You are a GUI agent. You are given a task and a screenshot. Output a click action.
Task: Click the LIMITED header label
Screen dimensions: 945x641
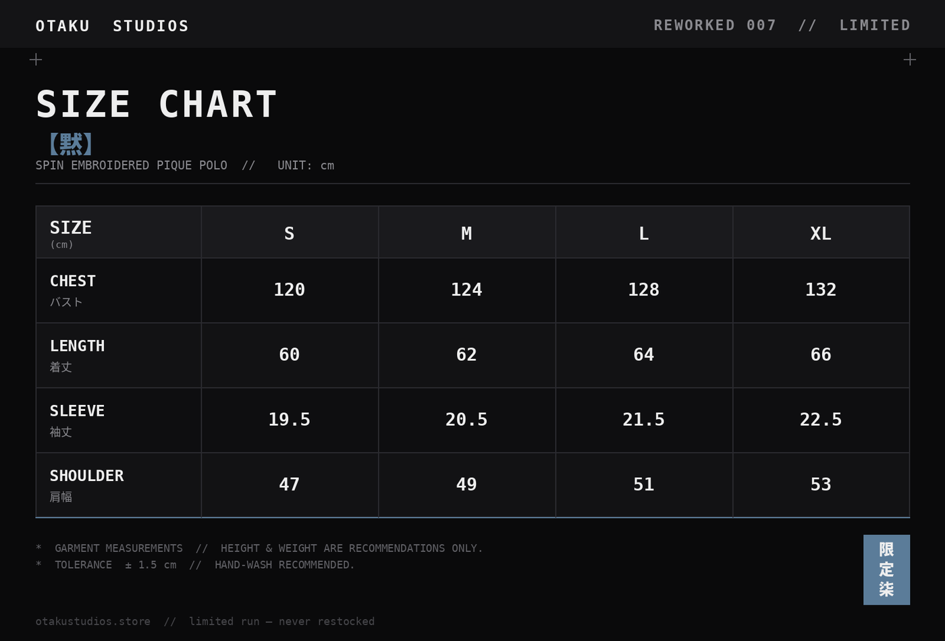click(875, 25)
